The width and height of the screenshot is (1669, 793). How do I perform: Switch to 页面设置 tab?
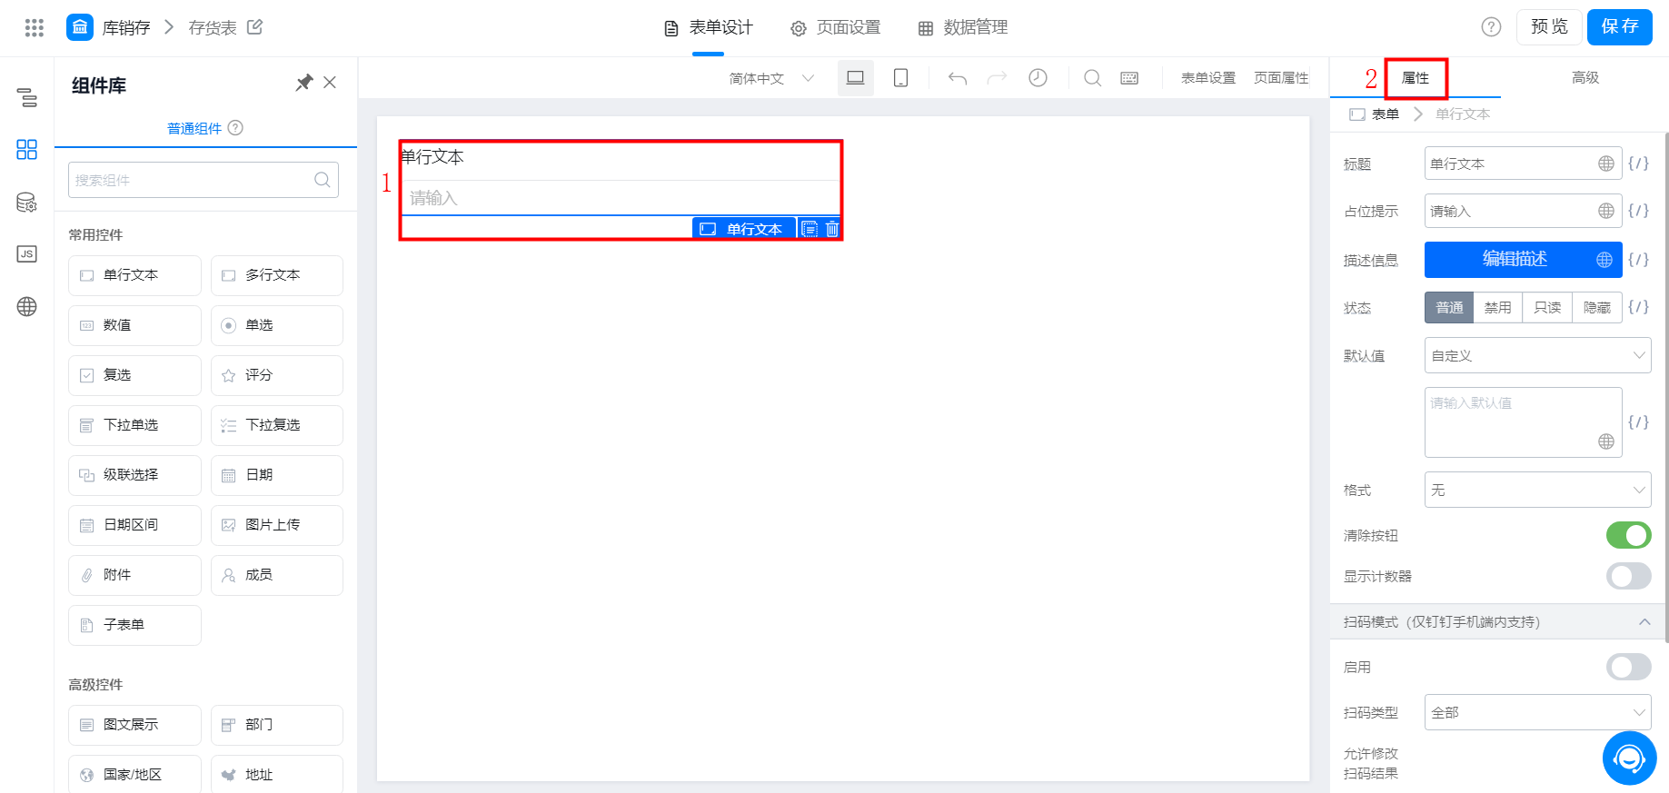836,27
